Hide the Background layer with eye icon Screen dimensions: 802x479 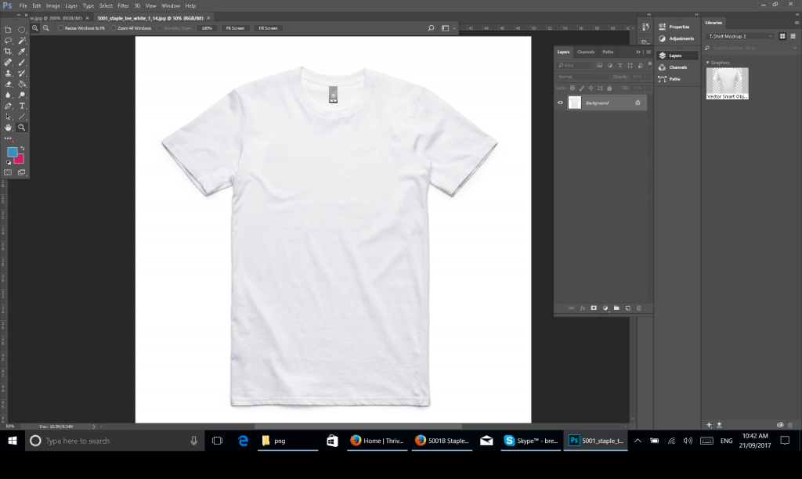coord(560,103)
